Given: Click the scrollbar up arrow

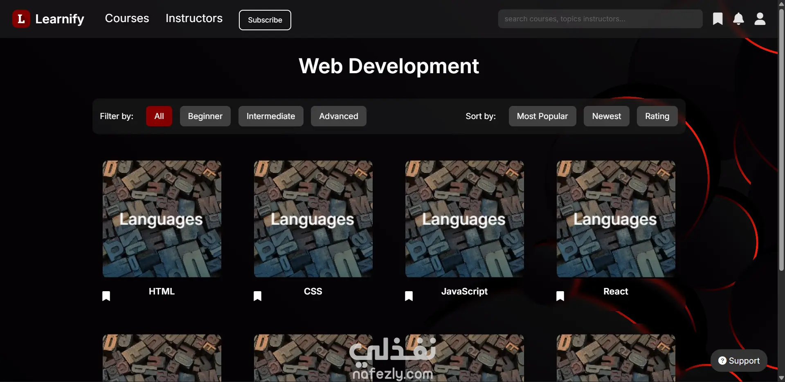Looking at the screenshot, I should pos(781,3).
